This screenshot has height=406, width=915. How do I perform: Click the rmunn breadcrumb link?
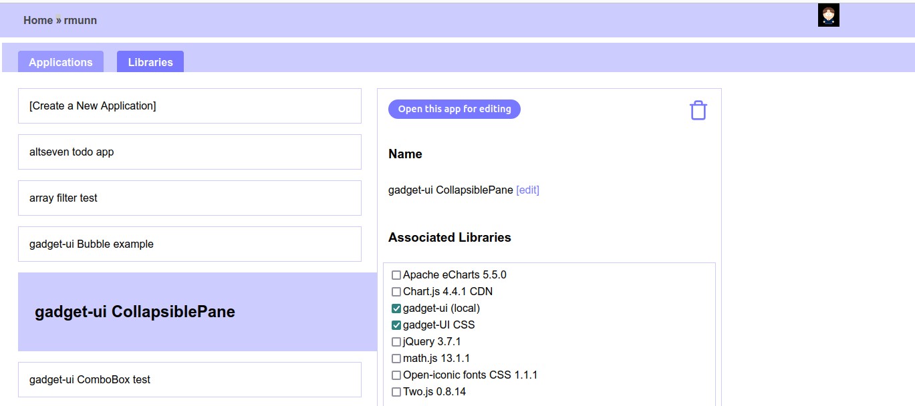tap(80, 20)
